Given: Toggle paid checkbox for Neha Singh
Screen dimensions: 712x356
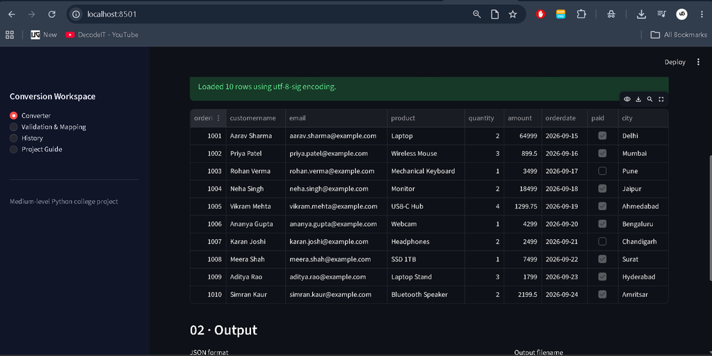Looking at the screenshot, I should coord(602,188).
